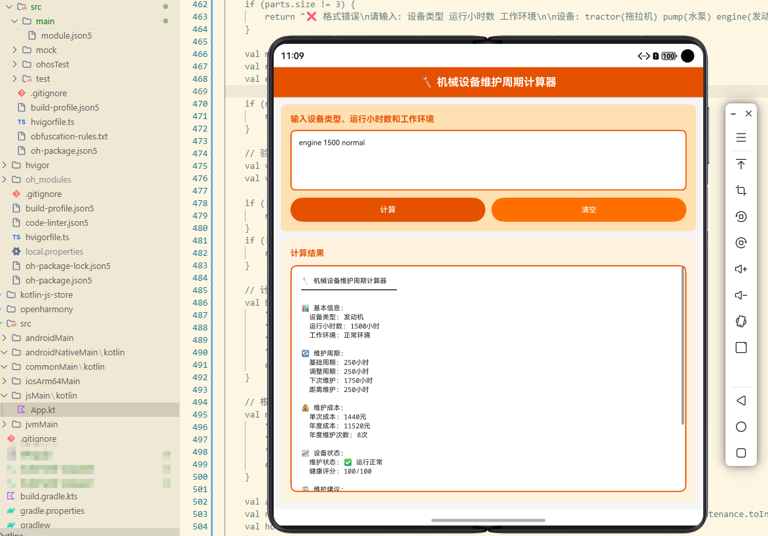This screenshot has height=536, width=768.
Task: Expand the test folder
Action: [x=14, y=79]
